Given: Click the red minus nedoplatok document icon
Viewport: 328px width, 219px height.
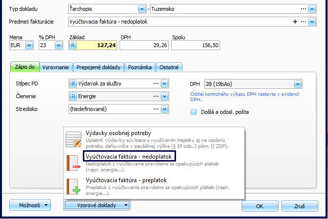Looking at the screenshot, I should [x=73, y=163].
